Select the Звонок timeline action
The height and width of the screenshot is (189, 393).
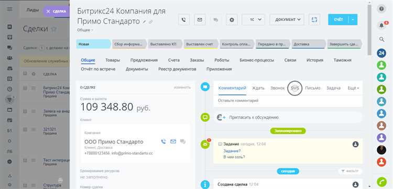coord(277,88)
